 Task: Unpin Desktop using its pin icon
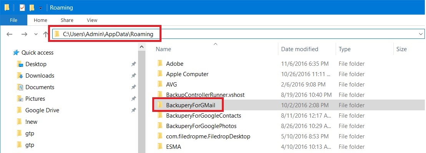[133, 64]
